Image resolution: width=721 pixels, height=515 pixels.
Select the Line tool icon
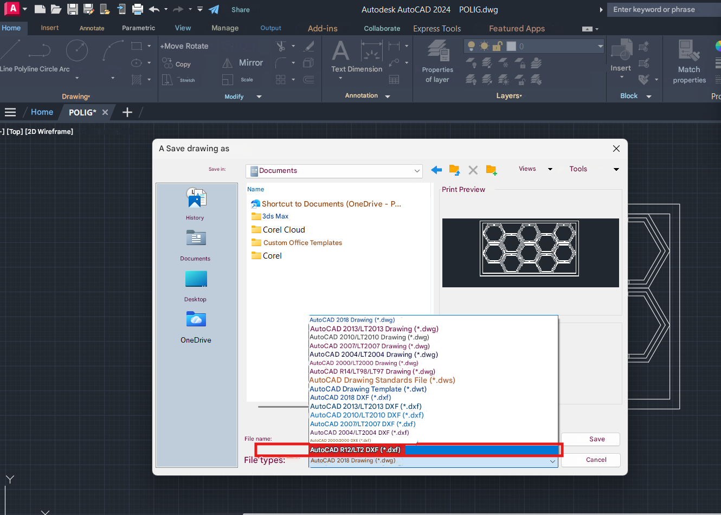10,49
